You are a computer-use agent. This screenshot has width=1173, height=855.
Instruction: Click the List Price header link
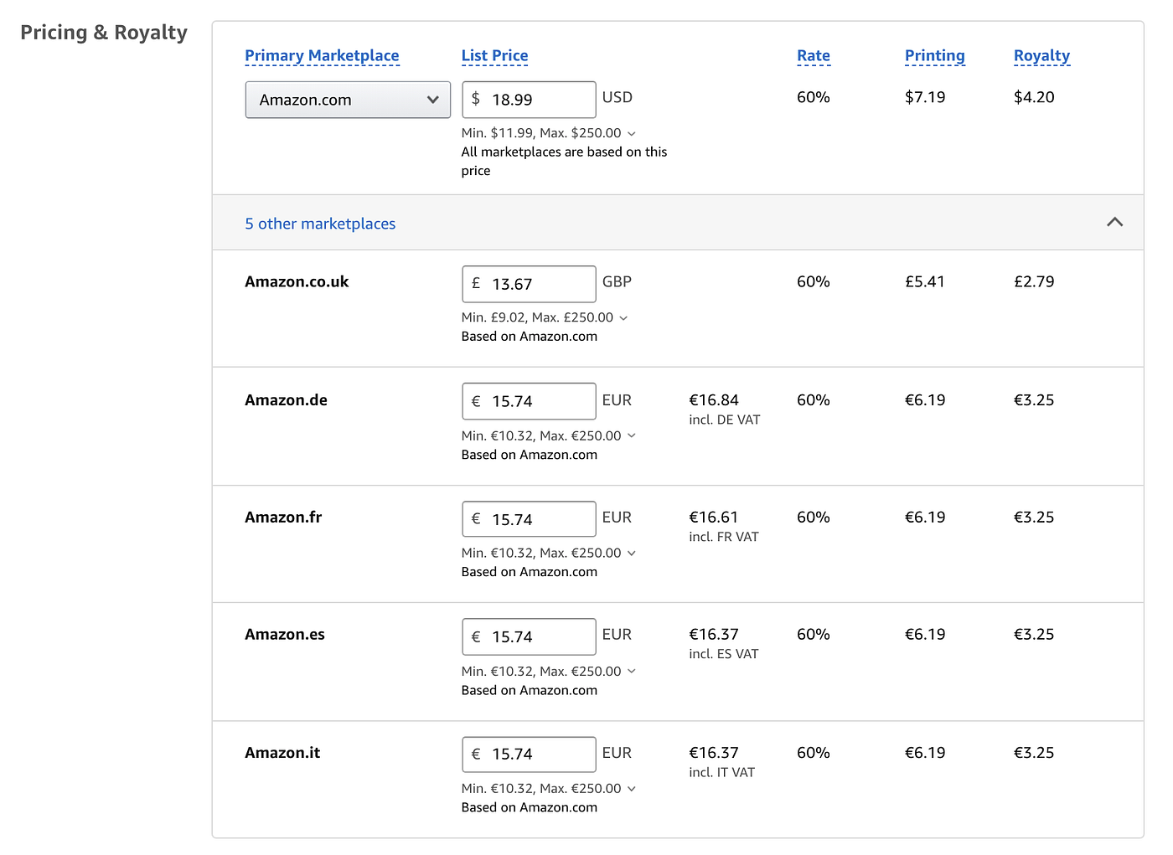494,56
